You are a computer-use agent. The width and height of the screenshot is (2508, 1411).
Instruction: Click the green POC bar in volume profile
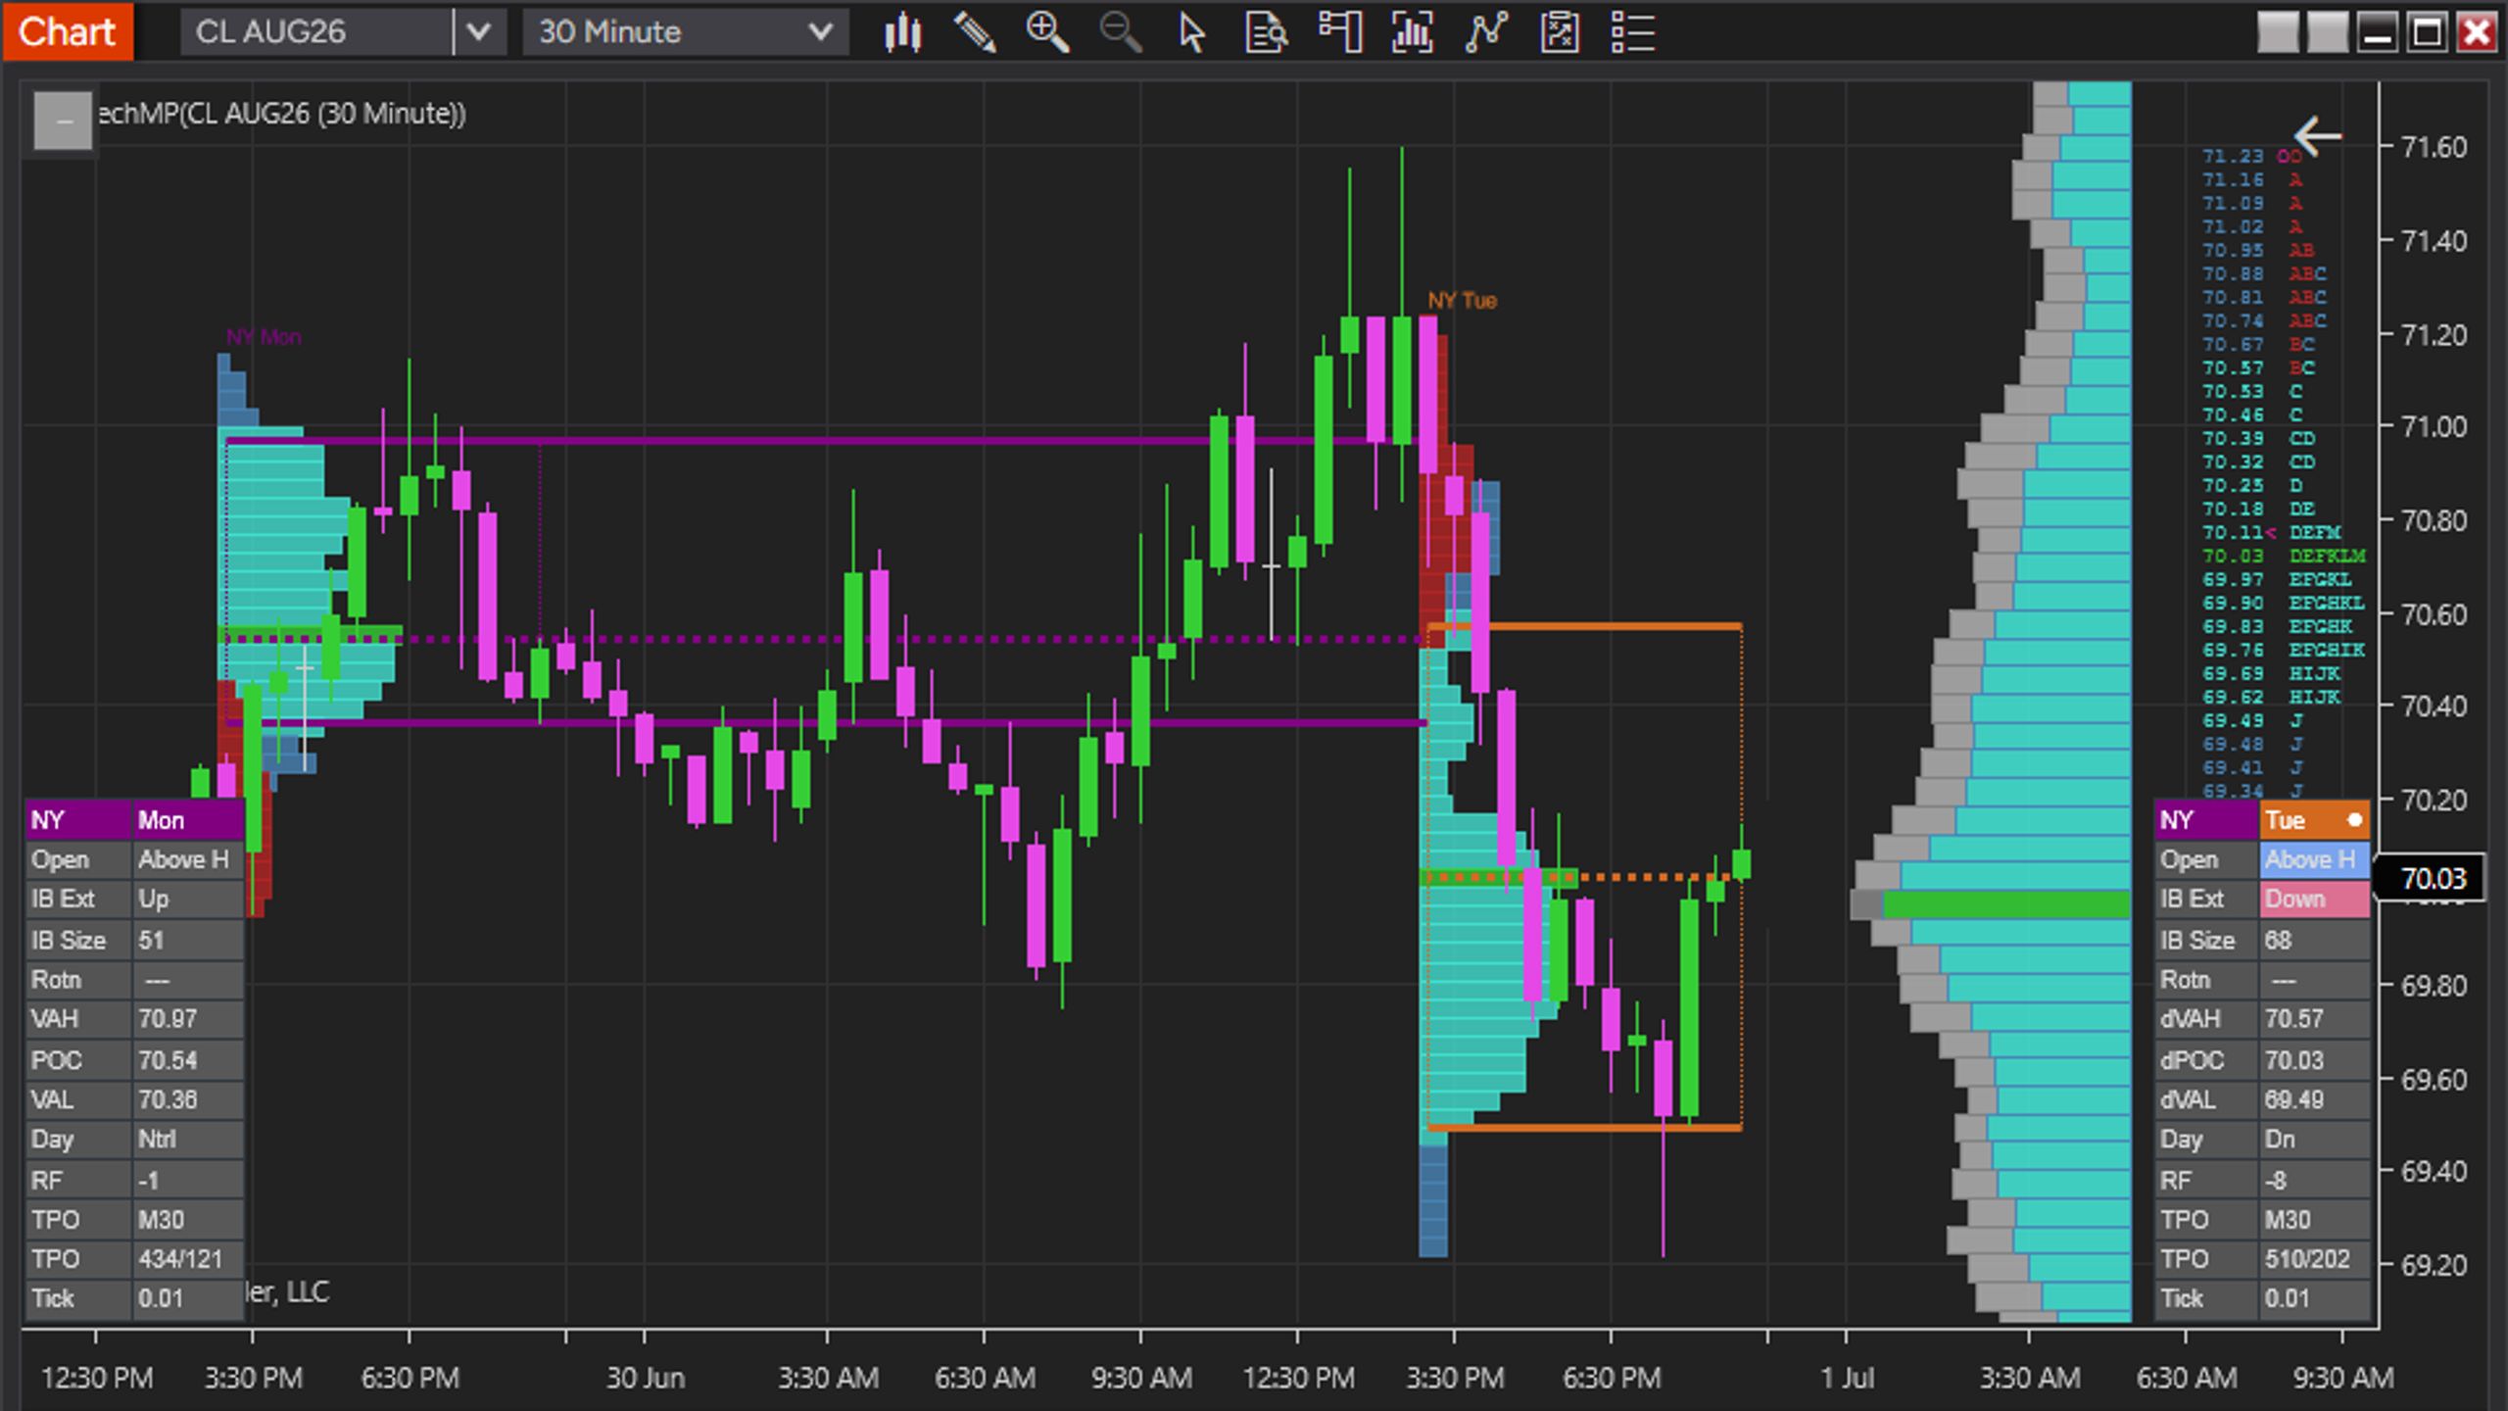2006,903
